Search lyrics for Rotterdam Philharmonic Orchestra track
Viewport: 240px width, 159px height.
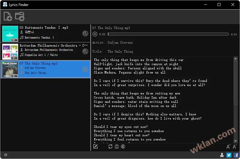tap(85, 51)
